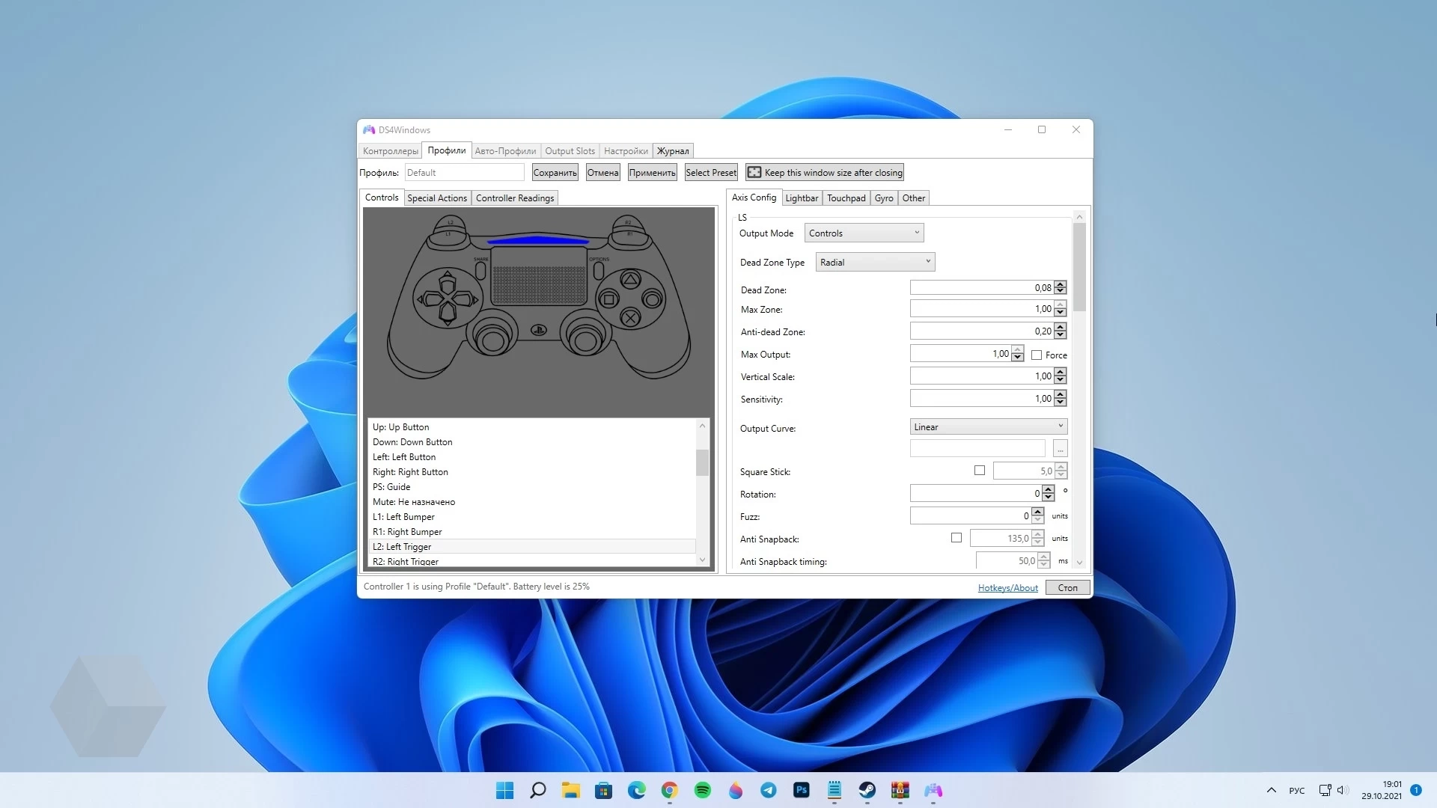
Task: Open Steam from taskbar
Action: pyautogui.click(x=867, y=790)
